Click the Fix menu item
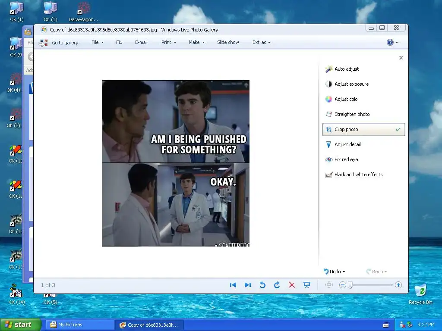The image size is (442, 331). click(x=119, y=42)
